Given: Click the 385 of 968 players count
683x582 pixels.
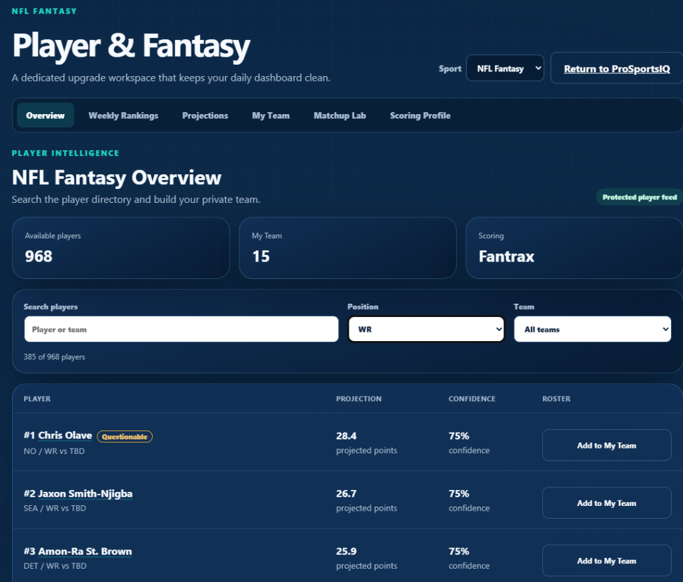Looking at the screenshot, I should pos(55,356).
